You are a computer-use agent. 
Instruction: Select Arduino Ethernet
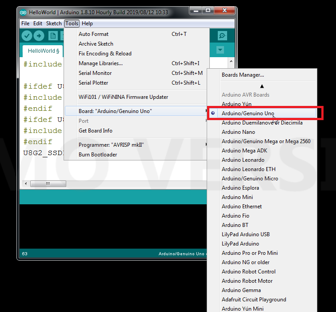[262, 207]
